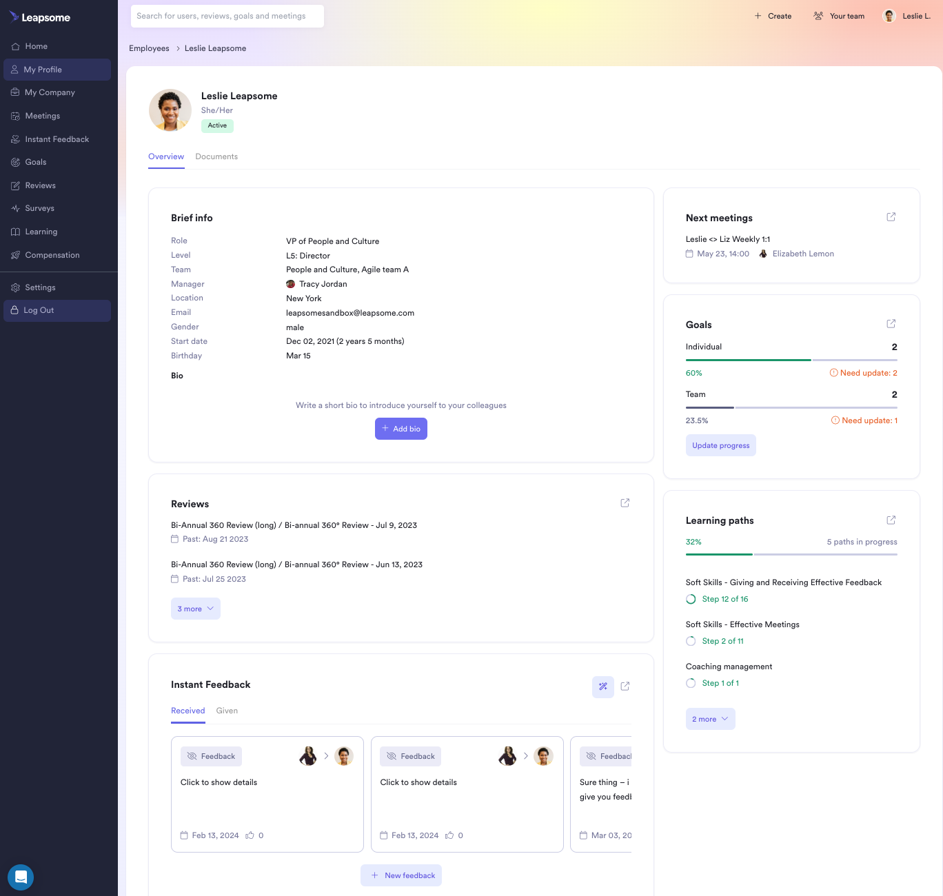
Task: Click the Learning paths progress bar
Action: 791,554
